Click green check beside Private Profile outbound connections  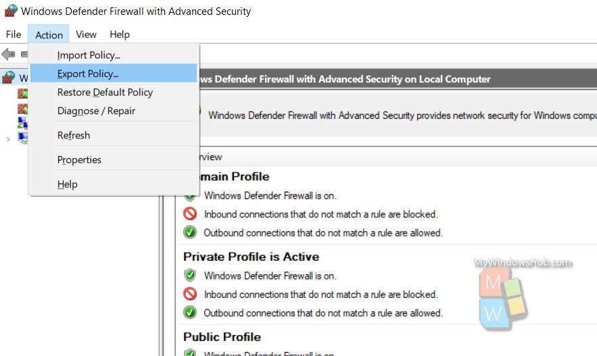[190, 313]
